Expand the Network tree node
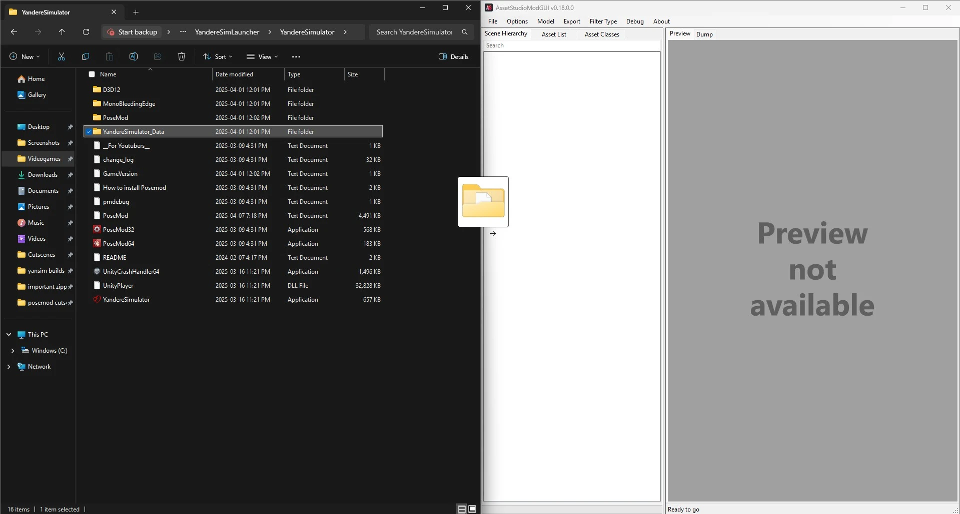The image size is (960, 514). (9, 367)
